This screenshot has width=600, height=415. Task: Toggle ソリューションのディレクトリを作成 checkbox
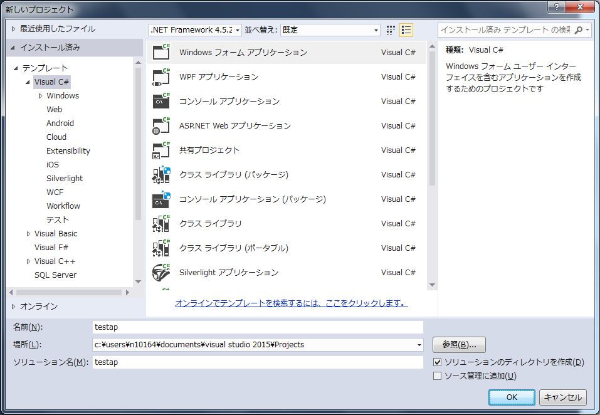[437, 362]
